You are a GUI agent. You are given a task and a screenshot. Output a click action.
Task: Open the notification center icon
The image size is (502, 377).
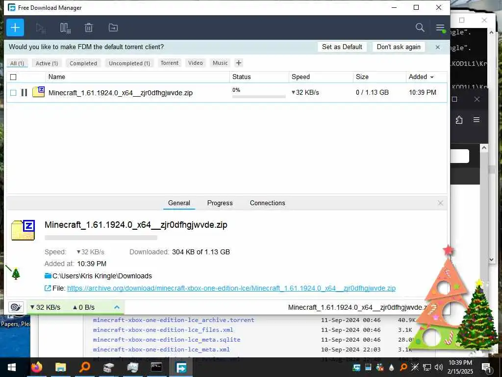point(486,367)
